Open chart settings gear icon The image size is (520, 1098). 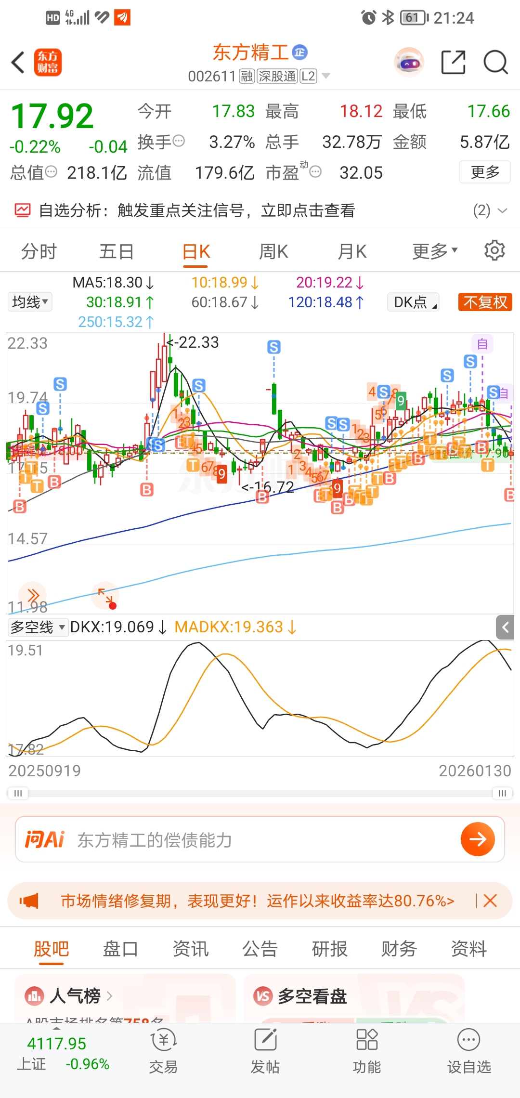coord(494,251)
